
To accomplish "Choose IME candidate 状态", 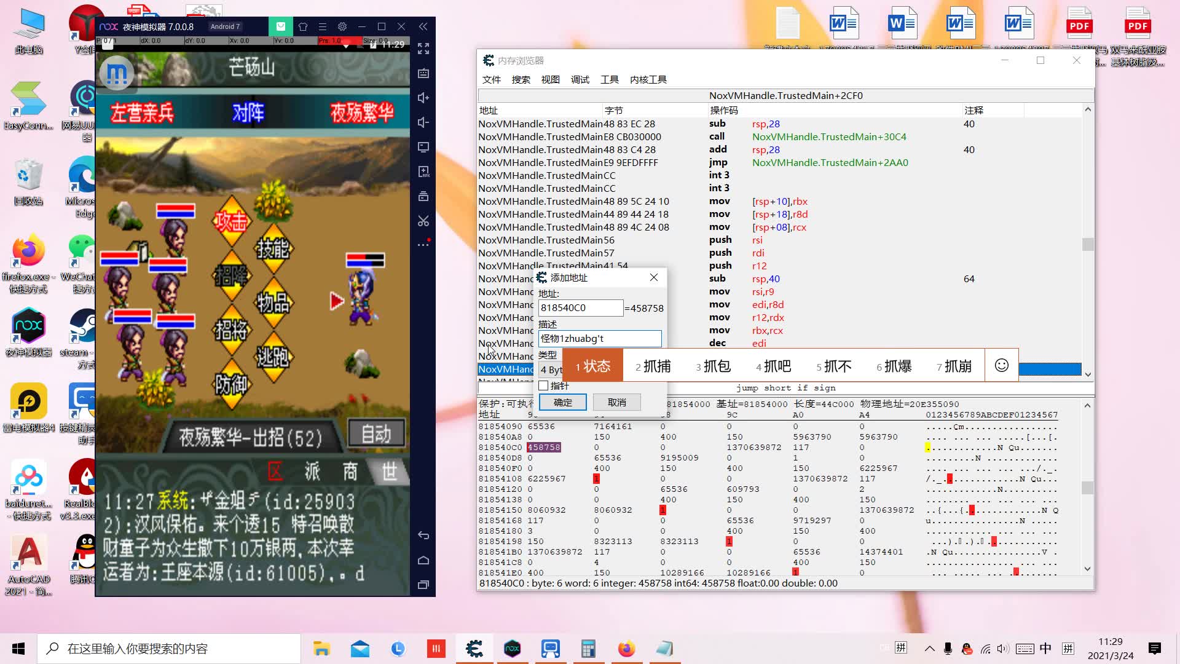I will click(x=592, y=366).
